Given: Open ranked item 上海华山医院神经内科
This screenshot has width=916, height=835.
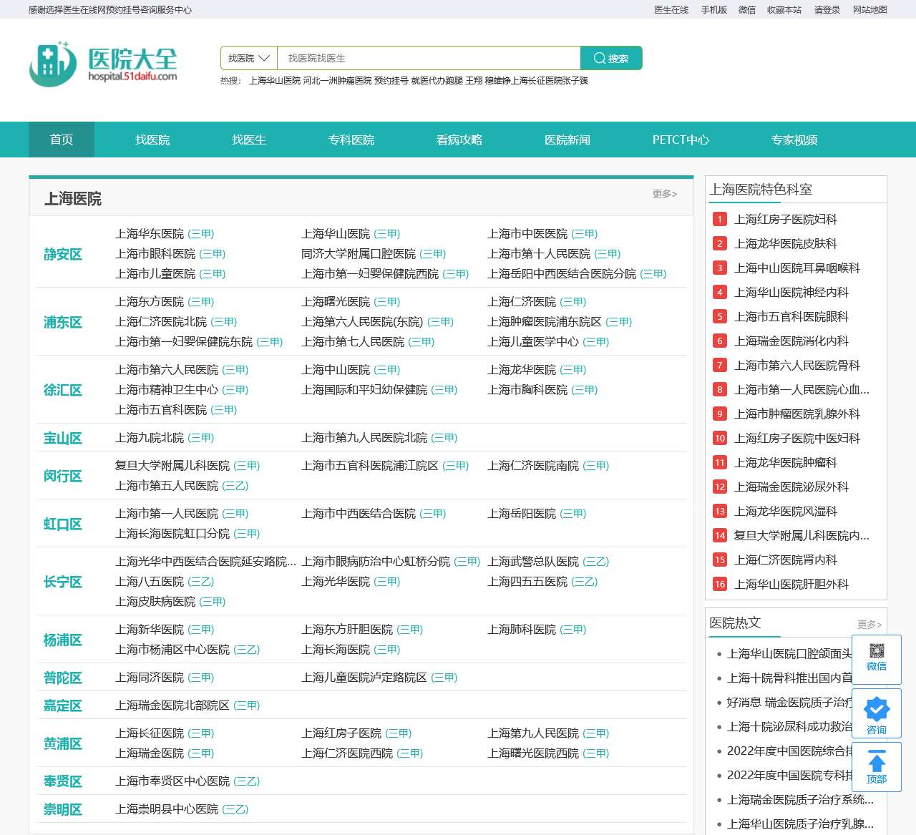Looking at the screenshot, I should point(791,293).
